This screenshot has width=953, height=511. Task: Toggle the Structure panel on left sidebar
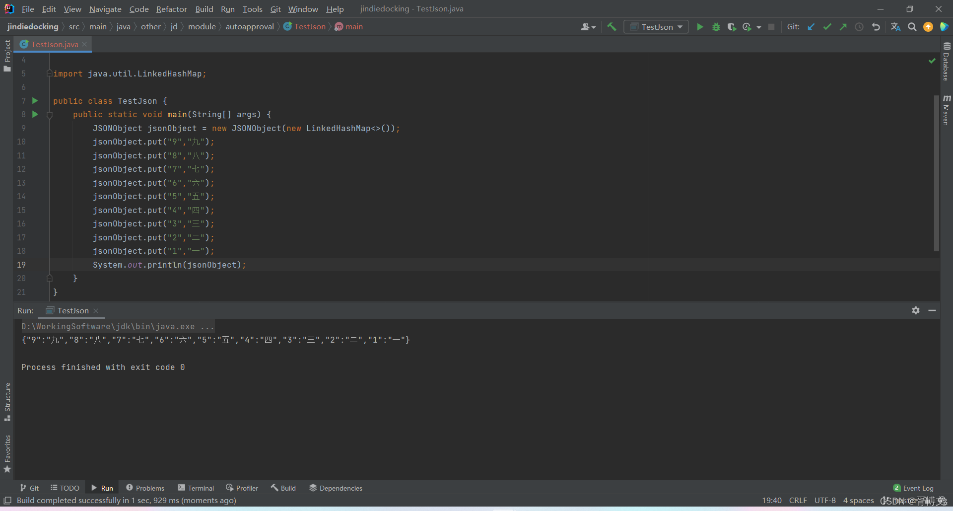point(7,397)
